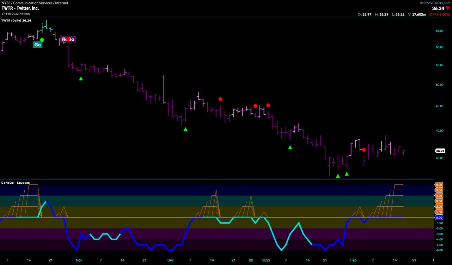The image size is (452, 266).
Task: Click the red down arrow beside price 36.24
Action: coord(448,9)
